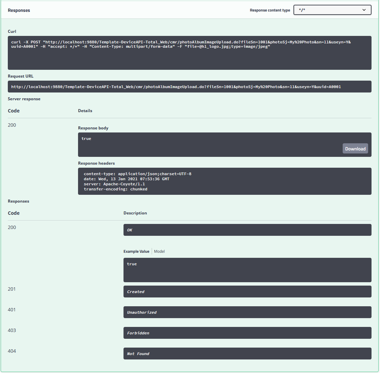Click the OK description box
The image size is (380, 373).
click(x=247, y=230)
